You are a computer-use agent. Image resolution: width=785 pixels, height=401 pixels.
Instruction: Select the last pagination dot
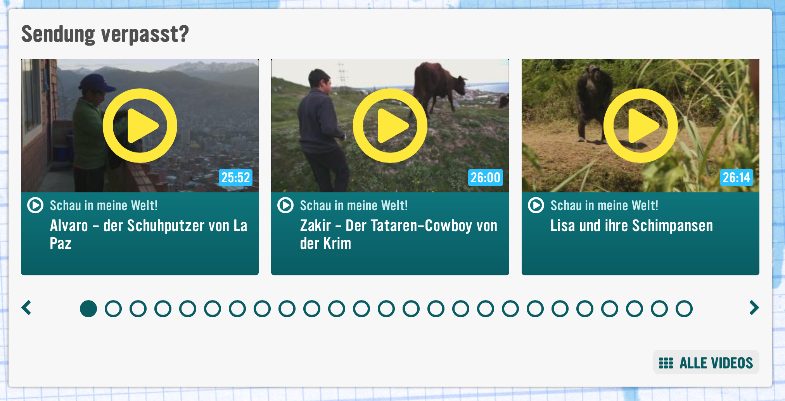tap(684, 309)
